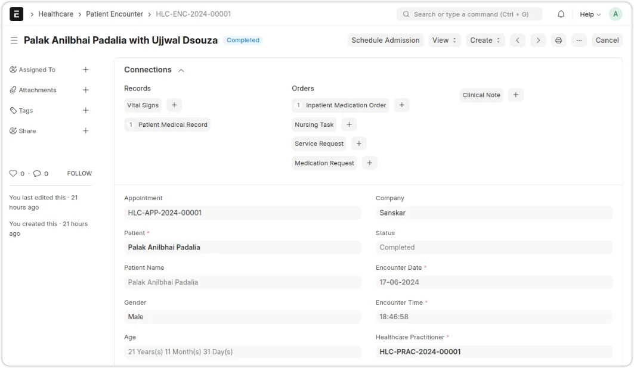
Task: Click the Frappe logo in the top left
Action: pos(16,14)
